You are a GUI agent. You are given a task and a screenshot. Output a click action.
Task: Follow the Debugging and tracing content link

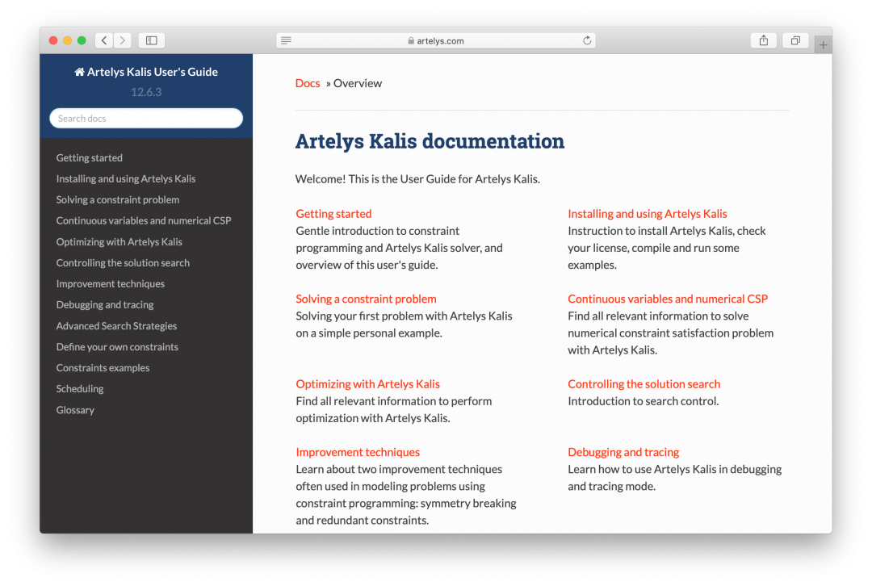(x=623, y=452)
